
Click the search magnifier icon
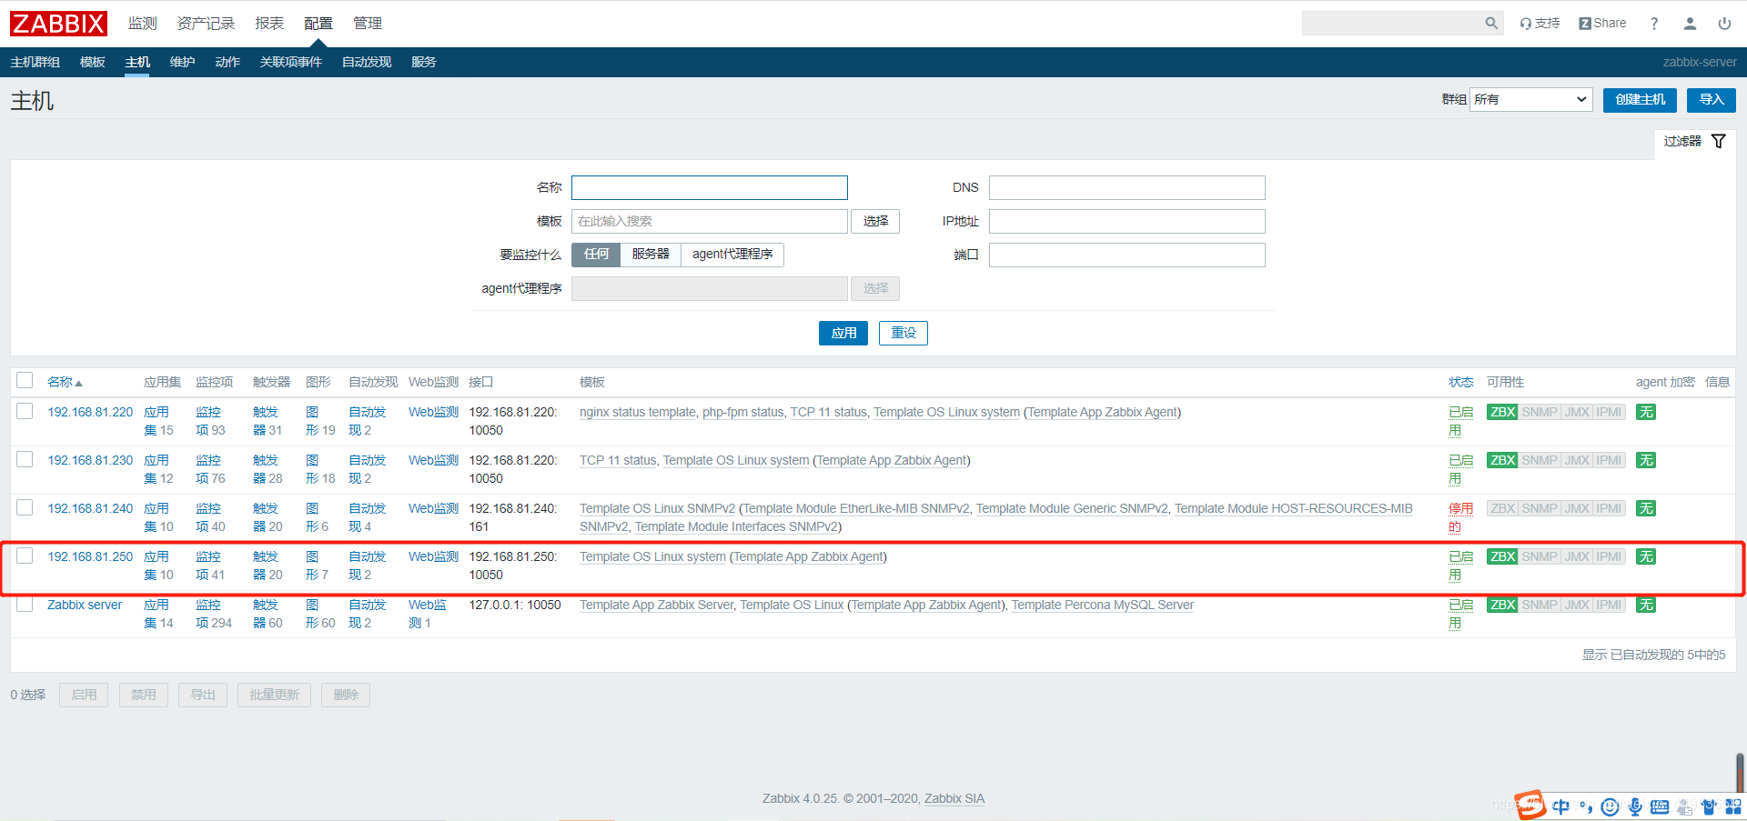(x=1491, y=24)
